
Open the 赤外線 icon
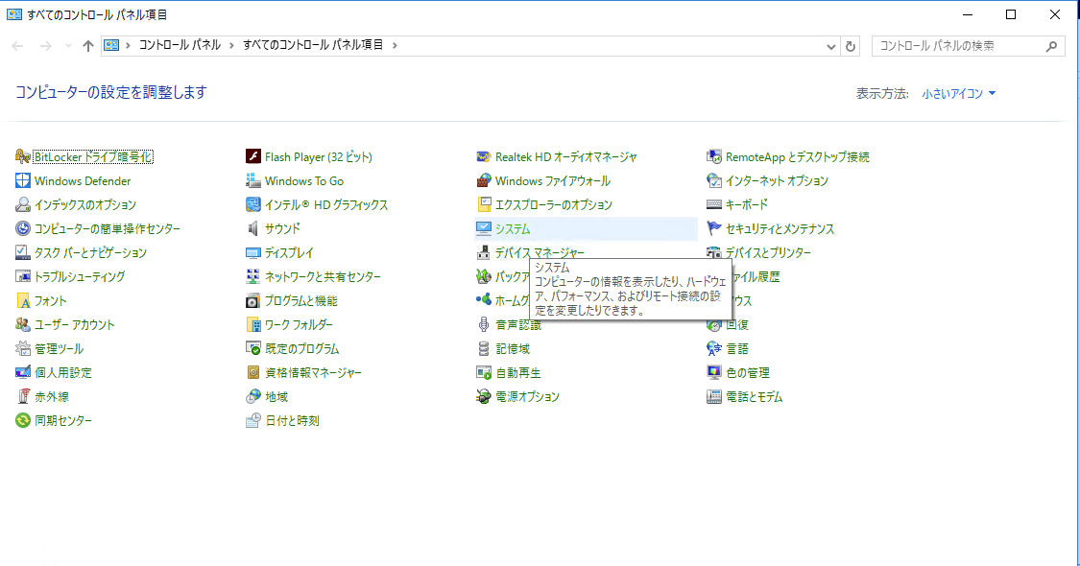click(23, 396)
